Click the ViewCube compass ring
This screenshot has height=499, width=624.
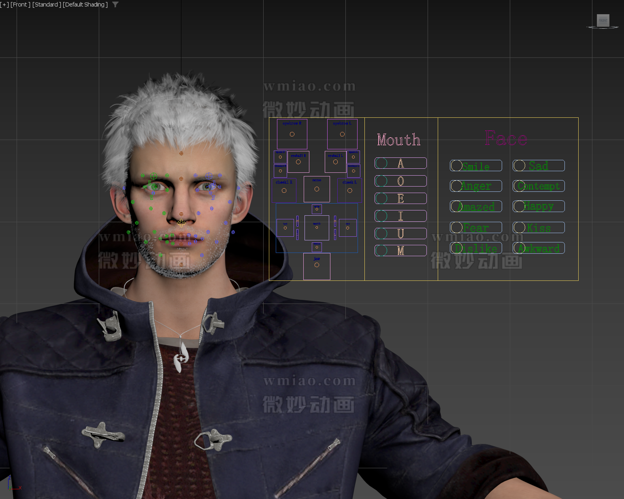(x=603, y=28)
